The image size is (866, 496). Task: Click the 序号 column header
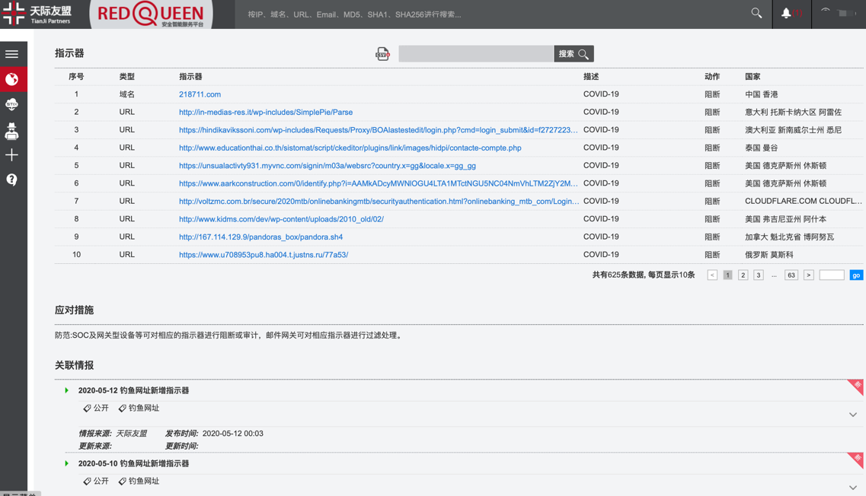[76, 77]
